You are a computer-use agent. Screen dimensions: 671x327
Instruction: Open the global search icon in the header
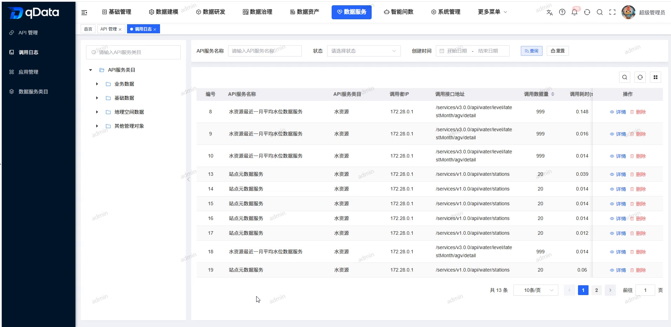(600, 12)
